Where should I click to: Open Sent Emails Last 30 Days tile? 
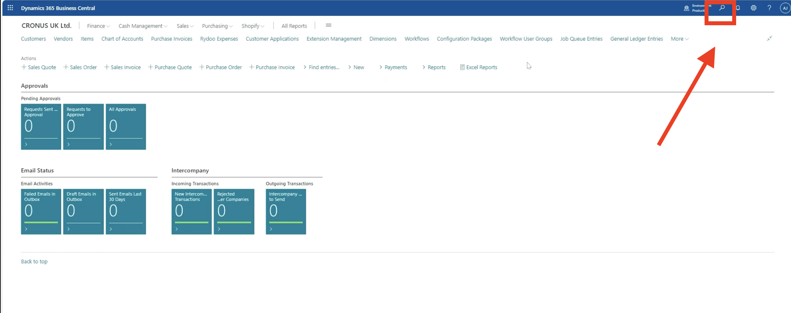click(x=126, y=212)
